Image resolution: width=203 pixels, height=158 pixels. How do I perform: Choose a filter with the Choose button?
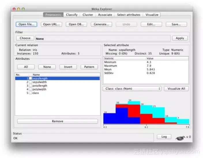tap(25, 38)
